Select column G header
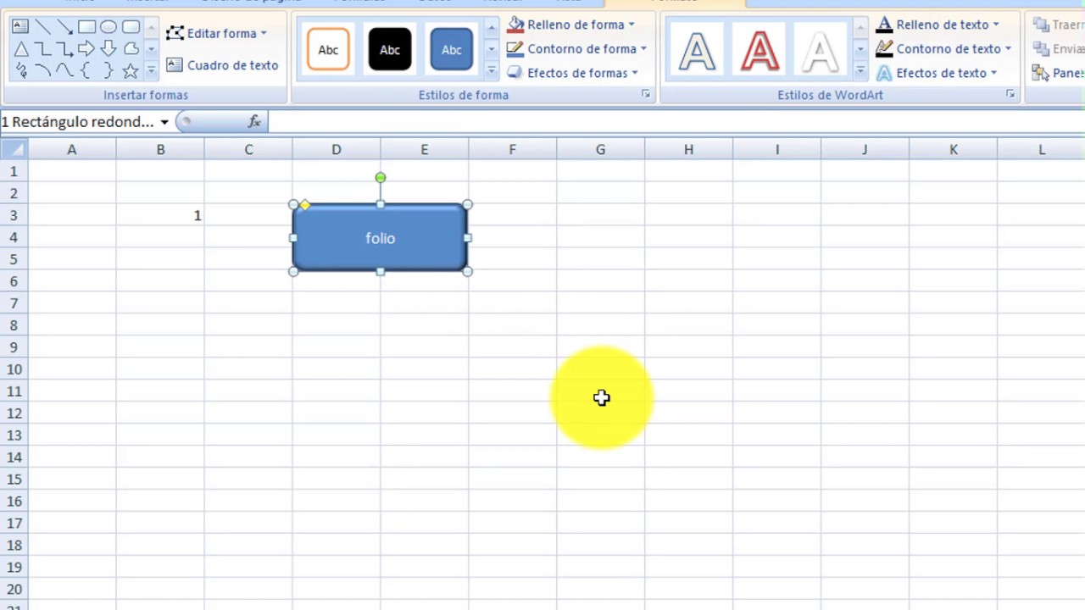The image size is (1085, 610). coord(600,150)
